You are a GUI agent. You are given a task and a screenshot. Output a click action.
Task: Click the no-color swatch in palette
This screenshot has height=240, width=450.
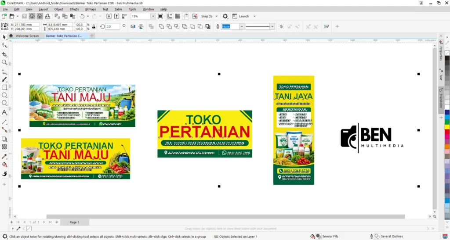click(447, 53)
